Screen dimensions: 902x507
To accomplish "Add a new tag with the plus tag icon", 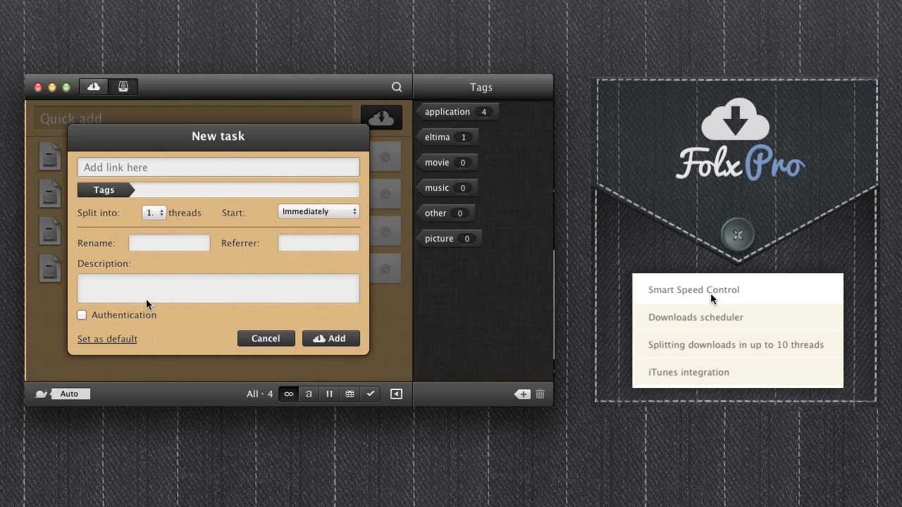I will (522, 394).
